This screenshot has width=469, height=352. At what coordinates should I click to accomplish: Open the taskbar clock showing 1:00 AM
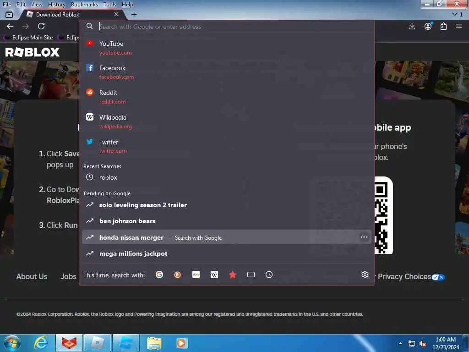pyautogui.click(x=446, y=343)
